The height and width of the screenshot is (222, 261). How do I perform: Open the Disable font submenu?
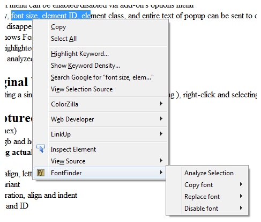pos(207,209)
